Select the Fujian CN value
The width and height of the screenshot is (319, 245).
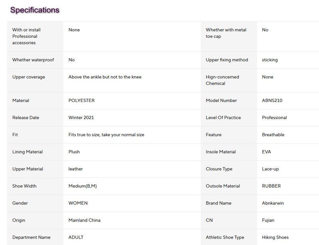[x=268, y=220]
